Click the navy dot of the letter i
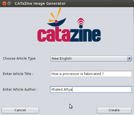Image resolution: width=134 pixels, height=115 pixels. 81,26
